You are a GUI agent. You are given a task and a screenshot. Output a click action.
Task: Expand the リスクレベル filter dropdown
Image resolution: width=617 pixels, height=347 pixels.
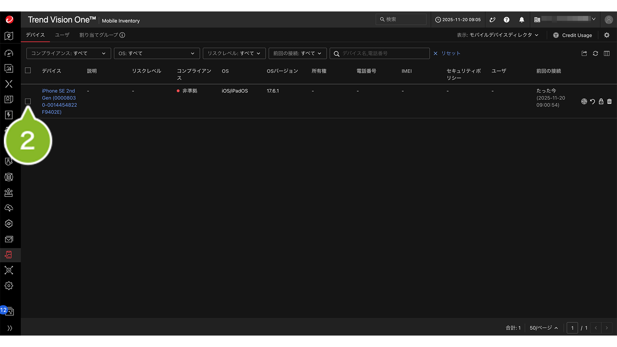pos(234,53)
